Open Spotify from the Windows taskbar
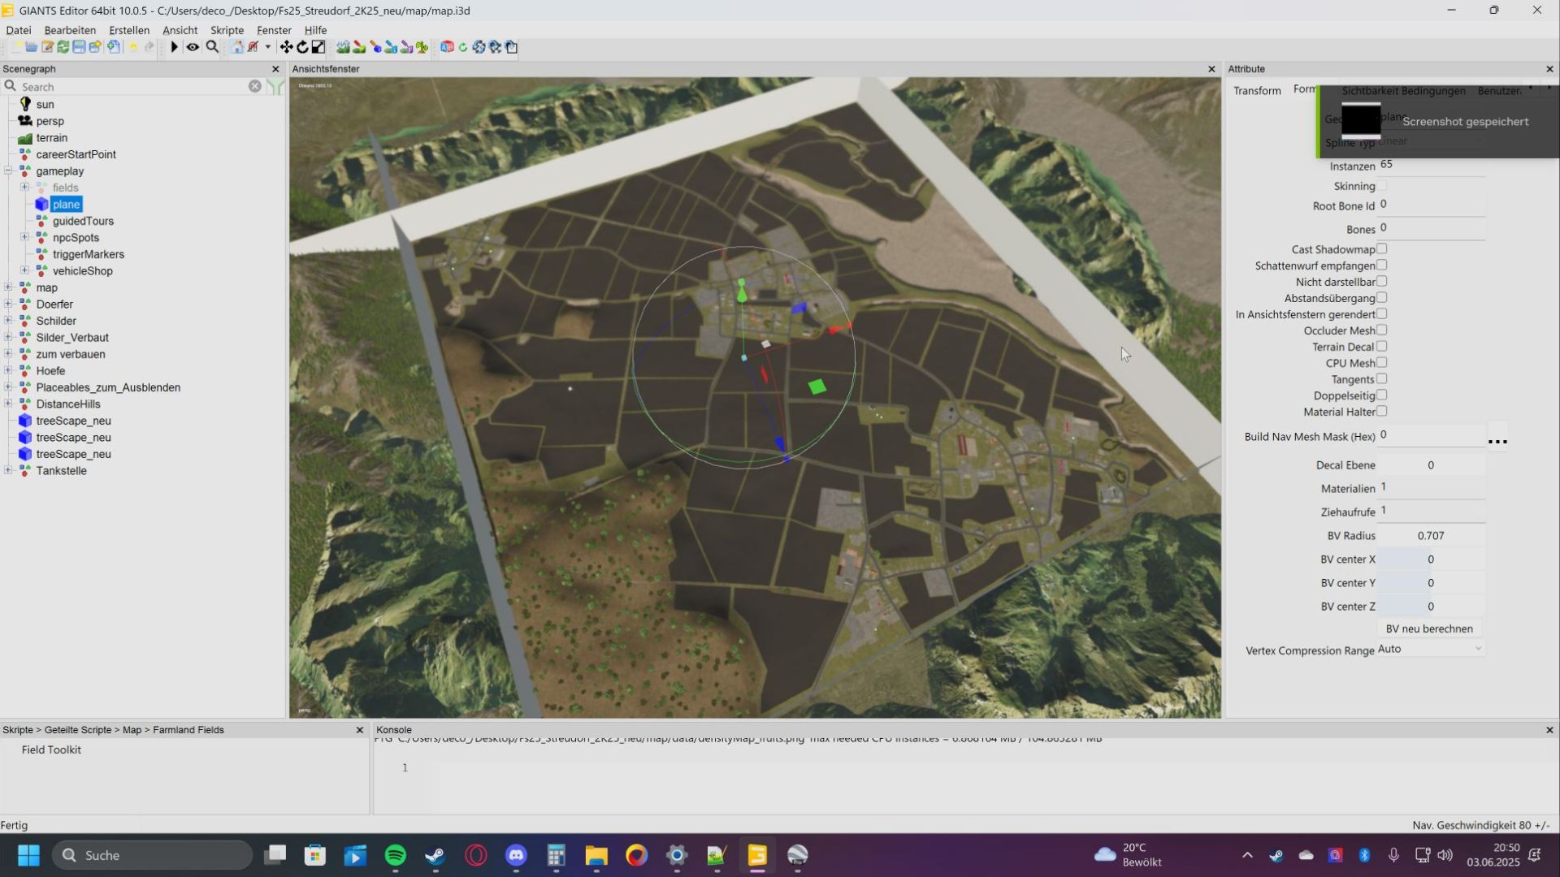 point(396,855)
